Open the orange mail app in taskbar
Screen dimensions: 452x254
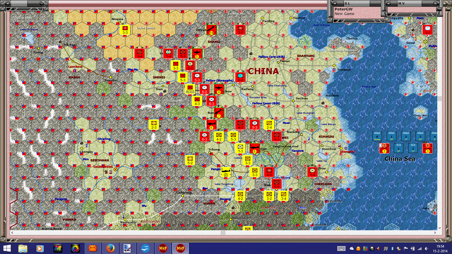[x=93, y=248]
